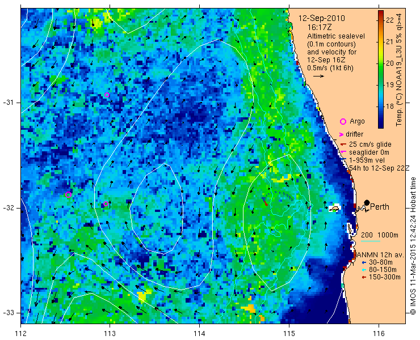
Task: Click the dark red top of the color bar
Action: 381,13
